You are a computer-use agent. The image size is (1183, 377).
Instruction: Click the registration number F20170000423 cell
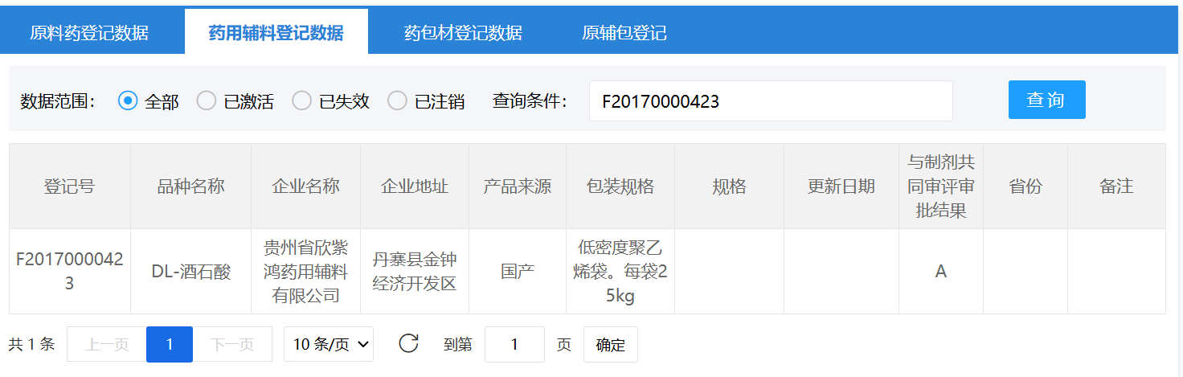click(x=70, y=272)
